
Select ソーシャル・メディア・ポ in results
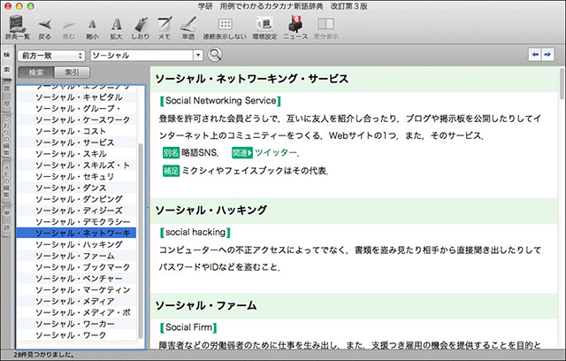click(76, 312)
